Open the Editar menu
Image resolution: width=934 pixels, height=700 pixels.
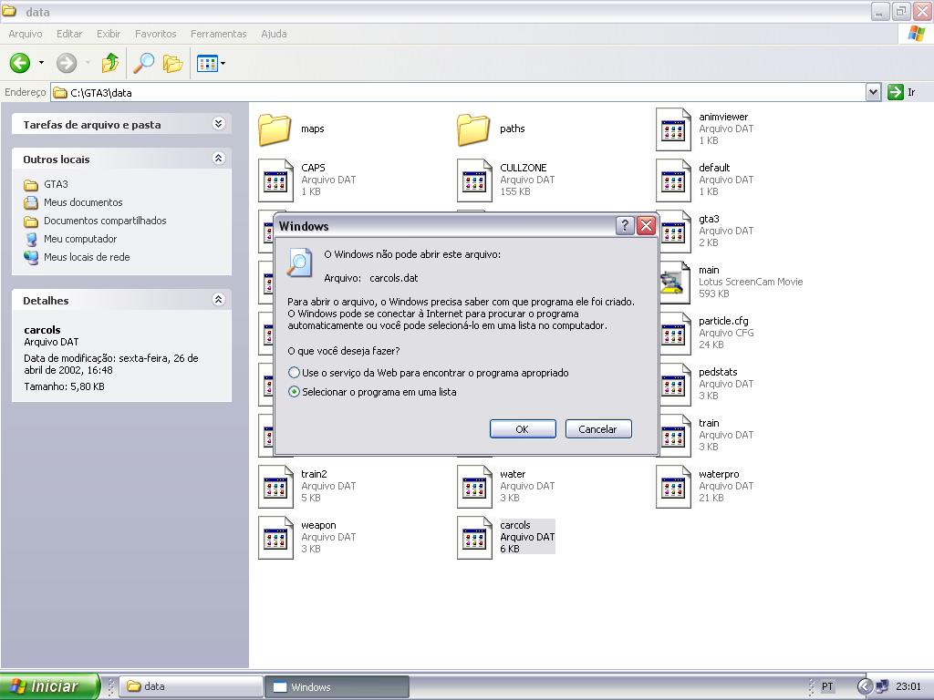pyautogui.click(x=69, y=34)
